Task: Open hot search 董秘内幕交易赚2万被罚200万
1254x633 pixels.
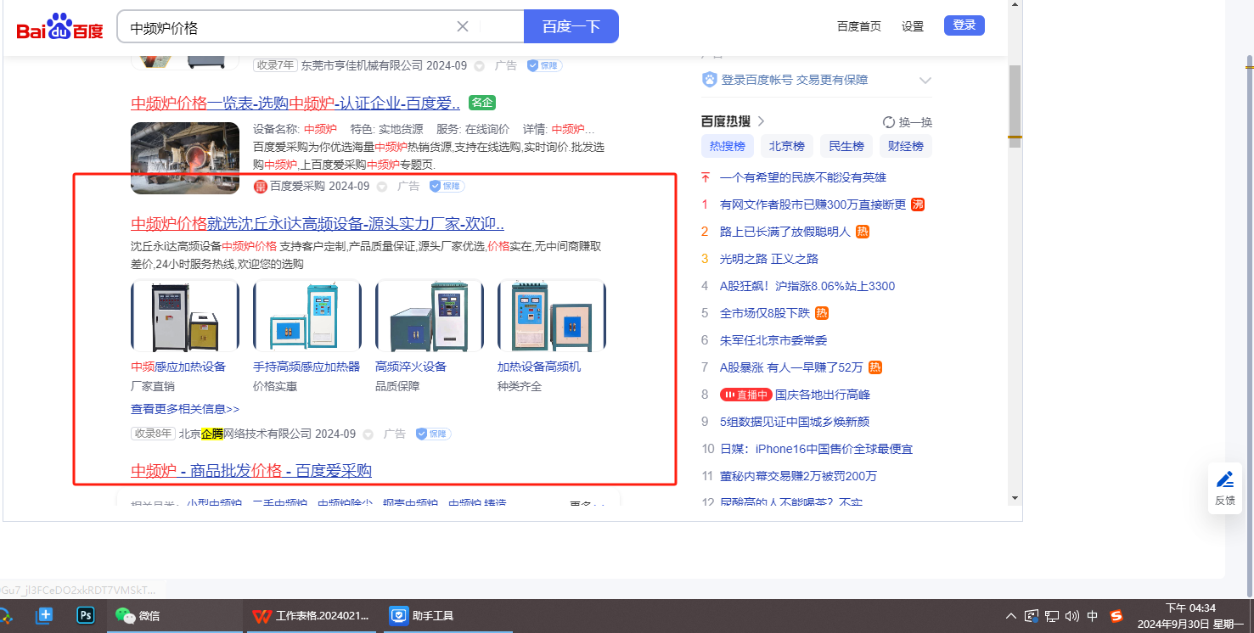Action: (799, 476)
